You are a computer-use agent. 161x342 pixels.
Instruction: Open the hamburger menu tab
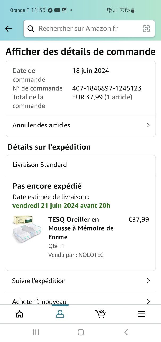pos(141,314)
